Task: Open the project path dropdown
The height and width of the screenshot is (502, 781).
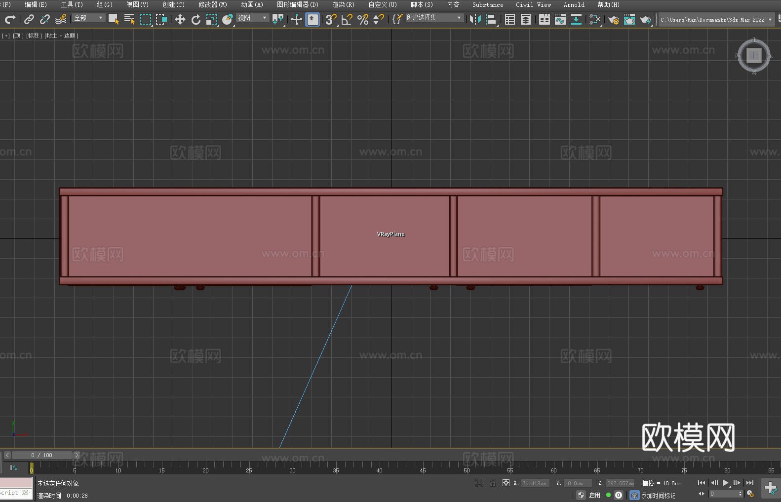Action: click(716, 20)
